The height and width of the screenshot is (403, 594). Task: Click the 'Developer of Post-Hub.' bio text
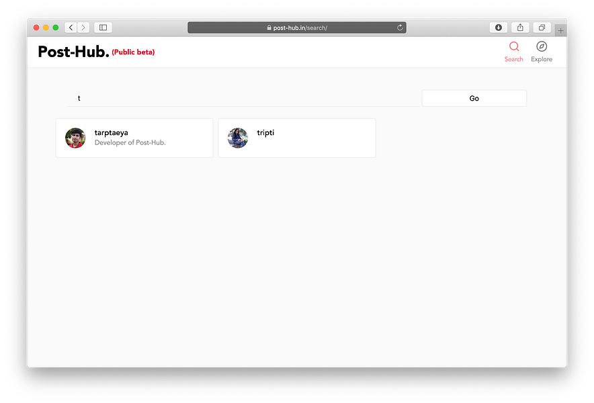coord(130,142)
